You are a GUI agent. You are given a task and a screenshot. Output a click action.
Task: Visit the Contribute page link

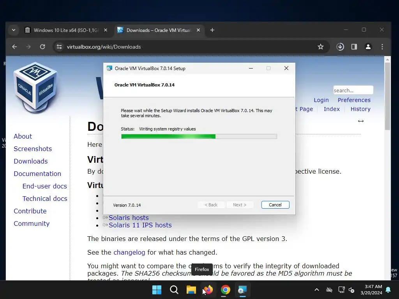(x=30, y=211)
